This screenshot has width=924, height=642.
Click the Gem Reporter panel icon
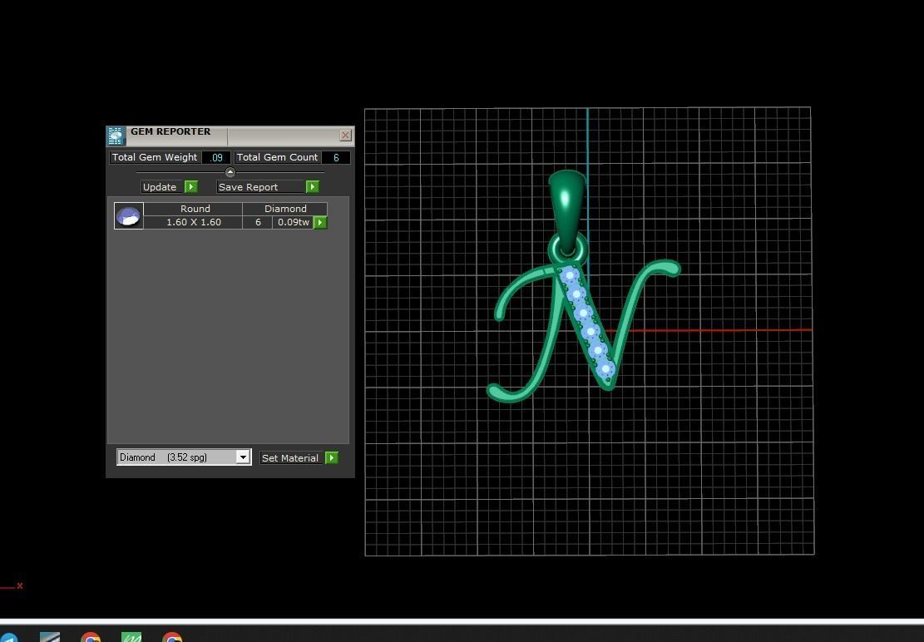click(116, 136)
